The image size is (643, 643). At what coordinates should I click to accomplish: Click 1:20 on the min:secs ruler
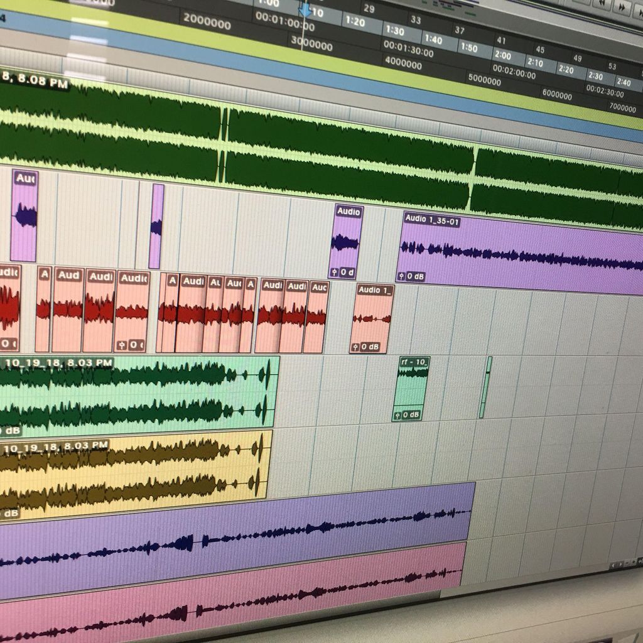pos(355,21)
